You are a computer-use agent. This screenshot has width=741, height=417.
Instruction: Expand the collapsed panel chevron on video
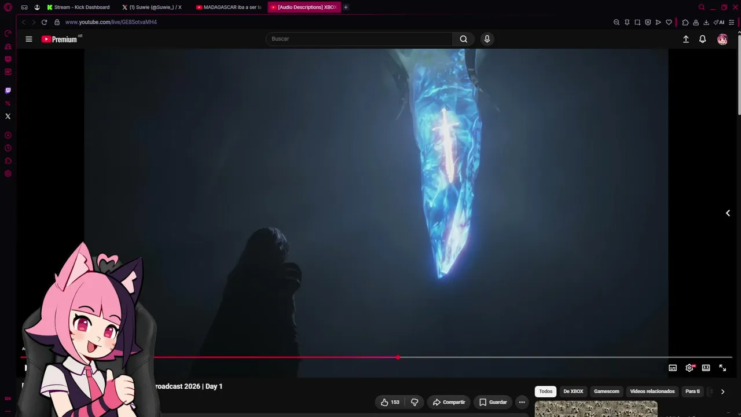point(728,213)
